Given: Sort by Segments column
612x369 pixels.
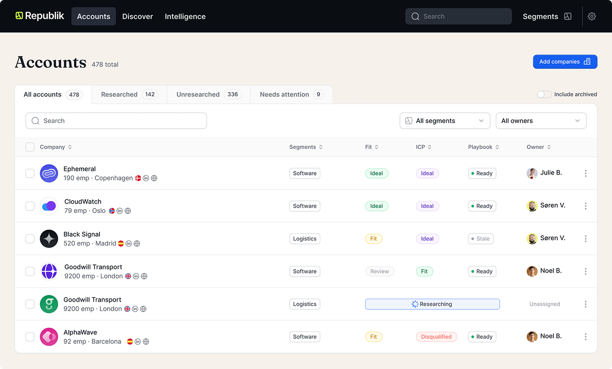Looking at the screenshot, I should tap(306, 147).
